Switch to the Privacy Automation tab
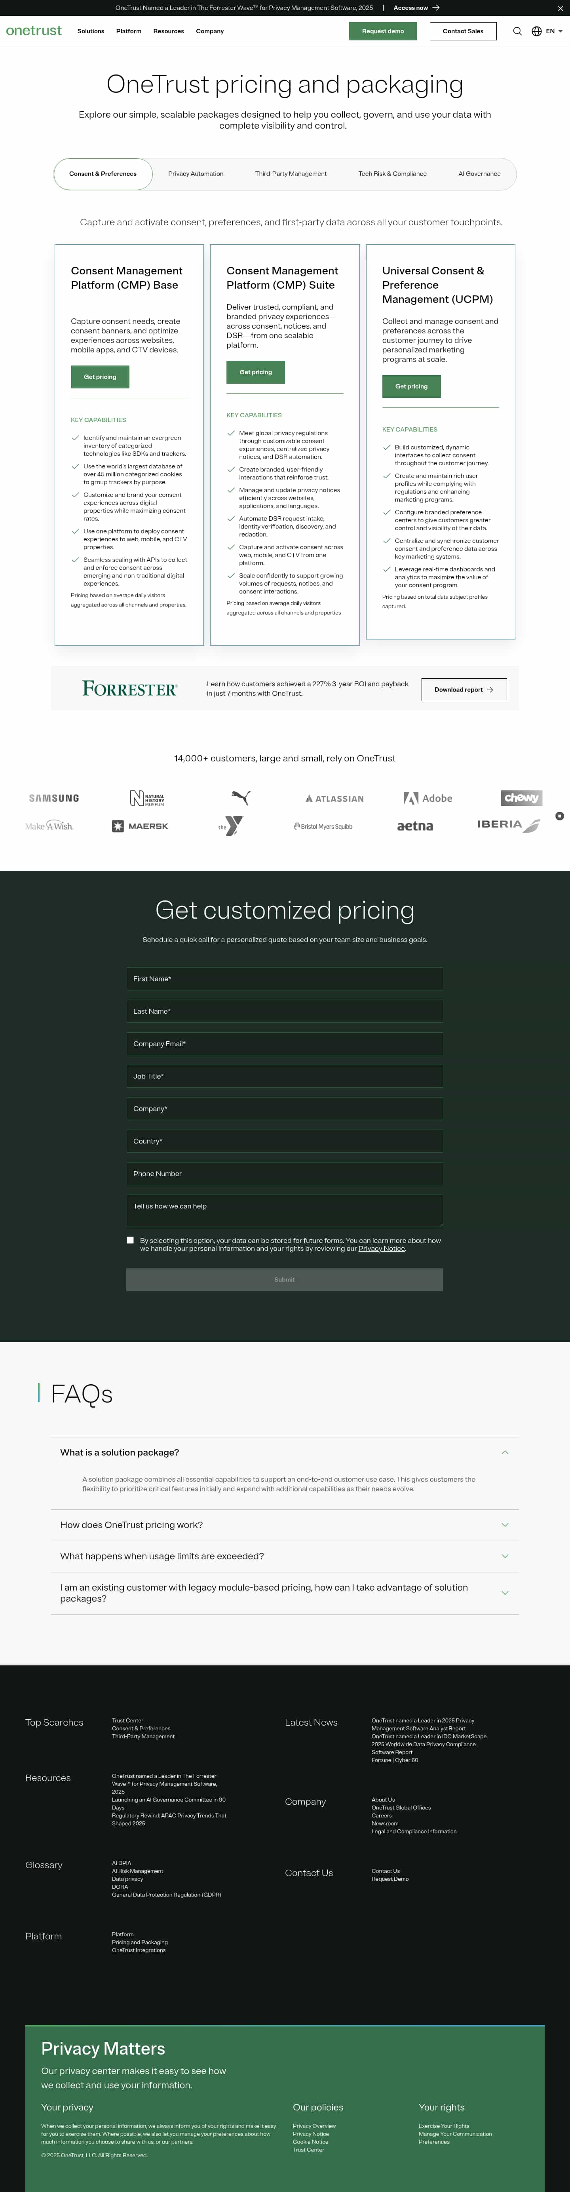570x2192 pixels. pos(195,173)
